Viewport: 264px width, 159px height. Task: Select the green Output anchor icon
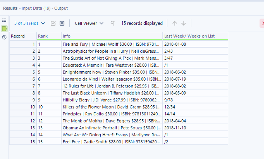[4, 29]
